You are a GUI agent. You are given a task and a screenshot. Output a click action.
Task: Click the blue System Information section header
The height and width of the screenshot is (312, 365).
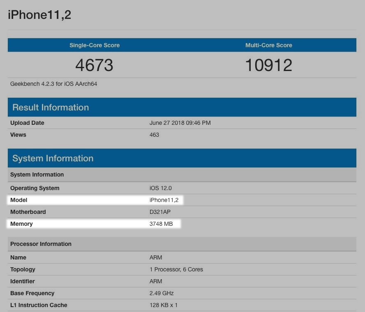pos(53,158)
